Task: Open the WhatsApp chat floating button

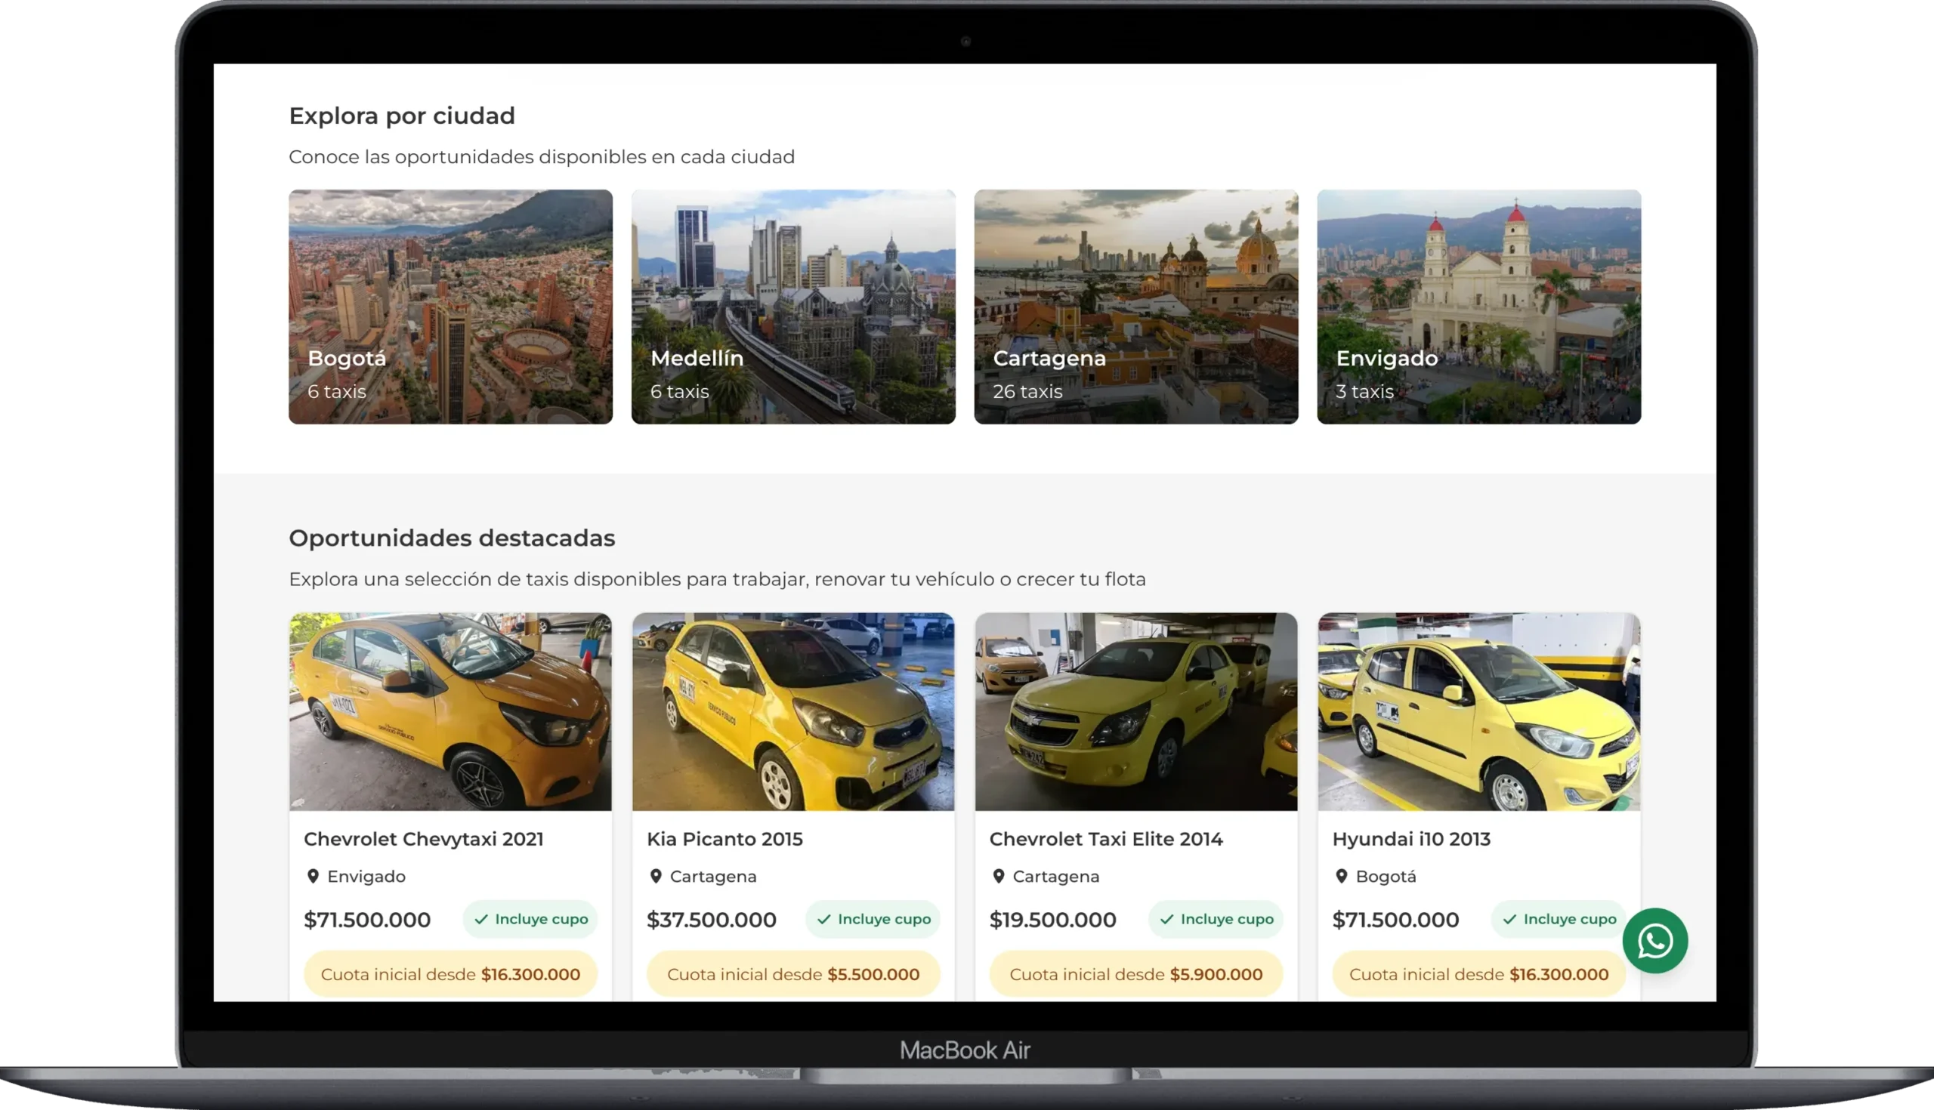Action: (x=1655, y=940)
